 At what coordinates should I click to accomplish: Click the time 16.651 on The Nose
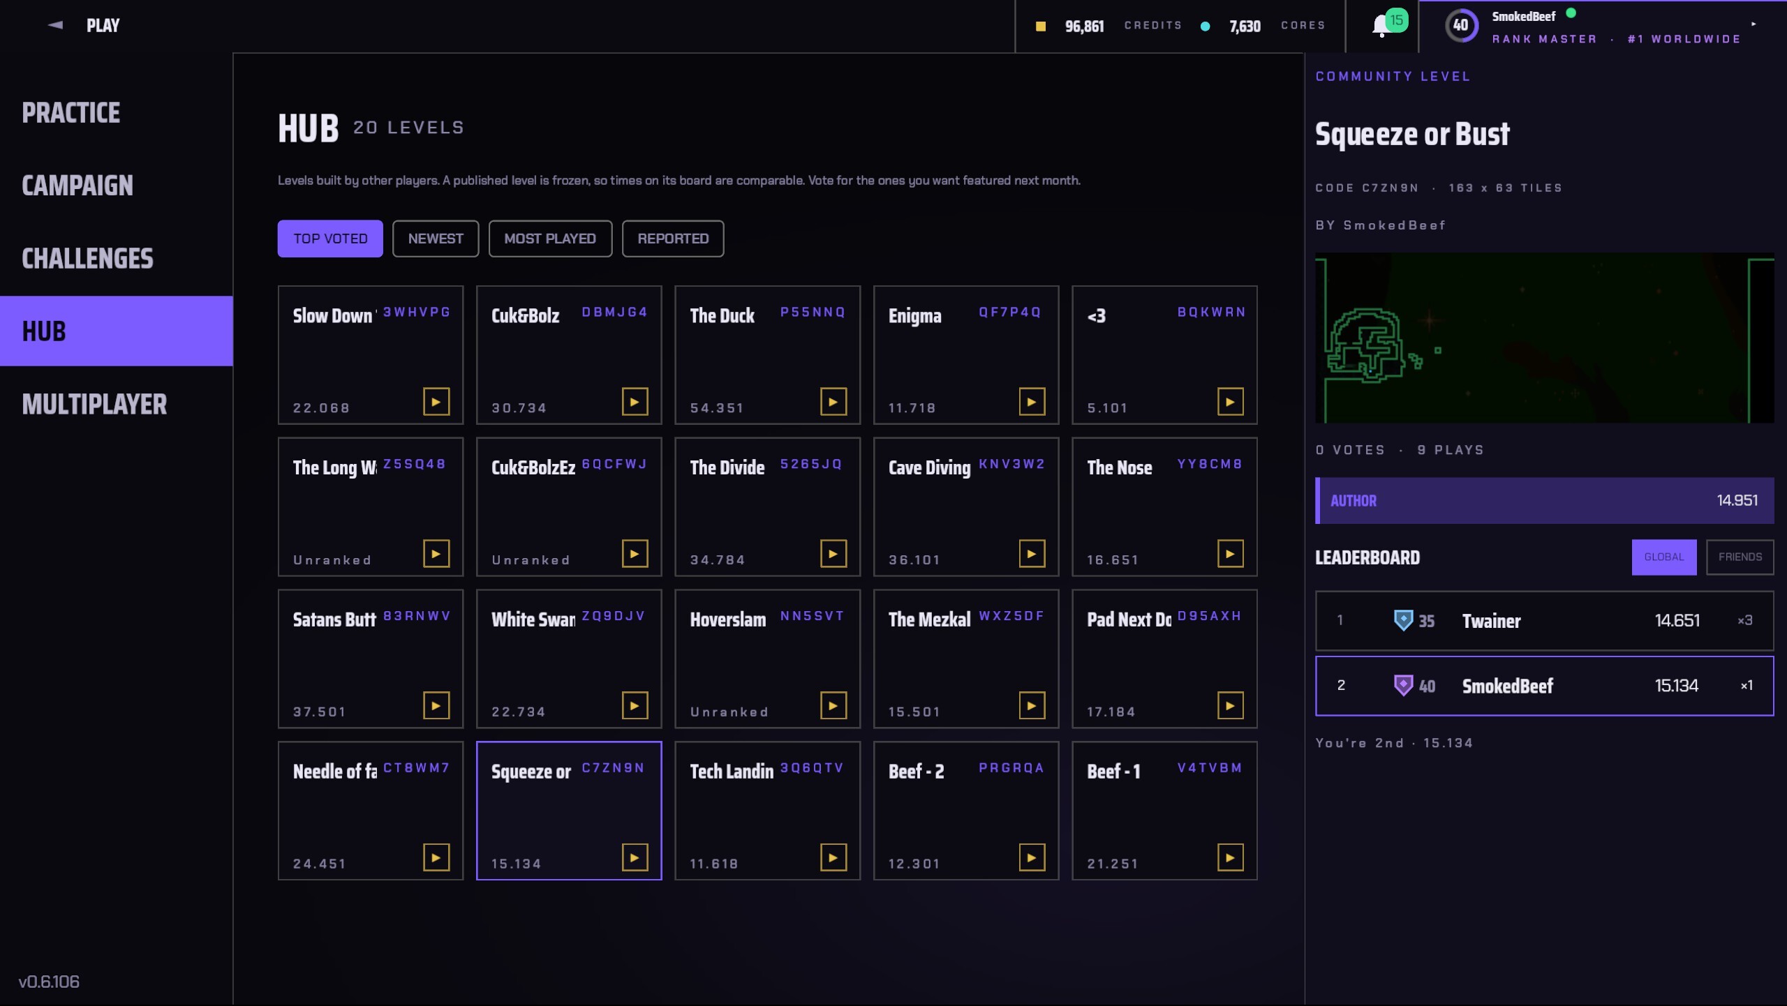(1113, 560)
